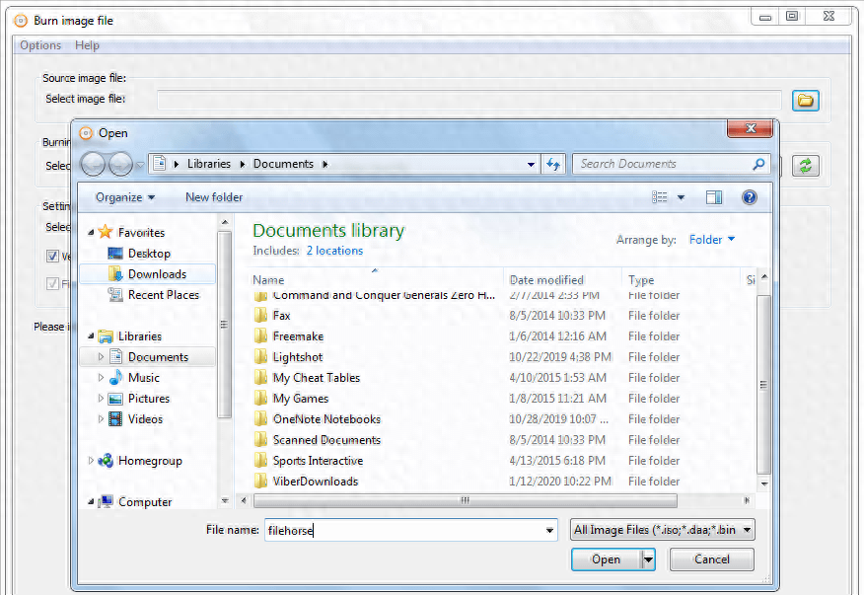Click the browse folder icon for source image
The image size is (864, 595).
coord(806,100)
